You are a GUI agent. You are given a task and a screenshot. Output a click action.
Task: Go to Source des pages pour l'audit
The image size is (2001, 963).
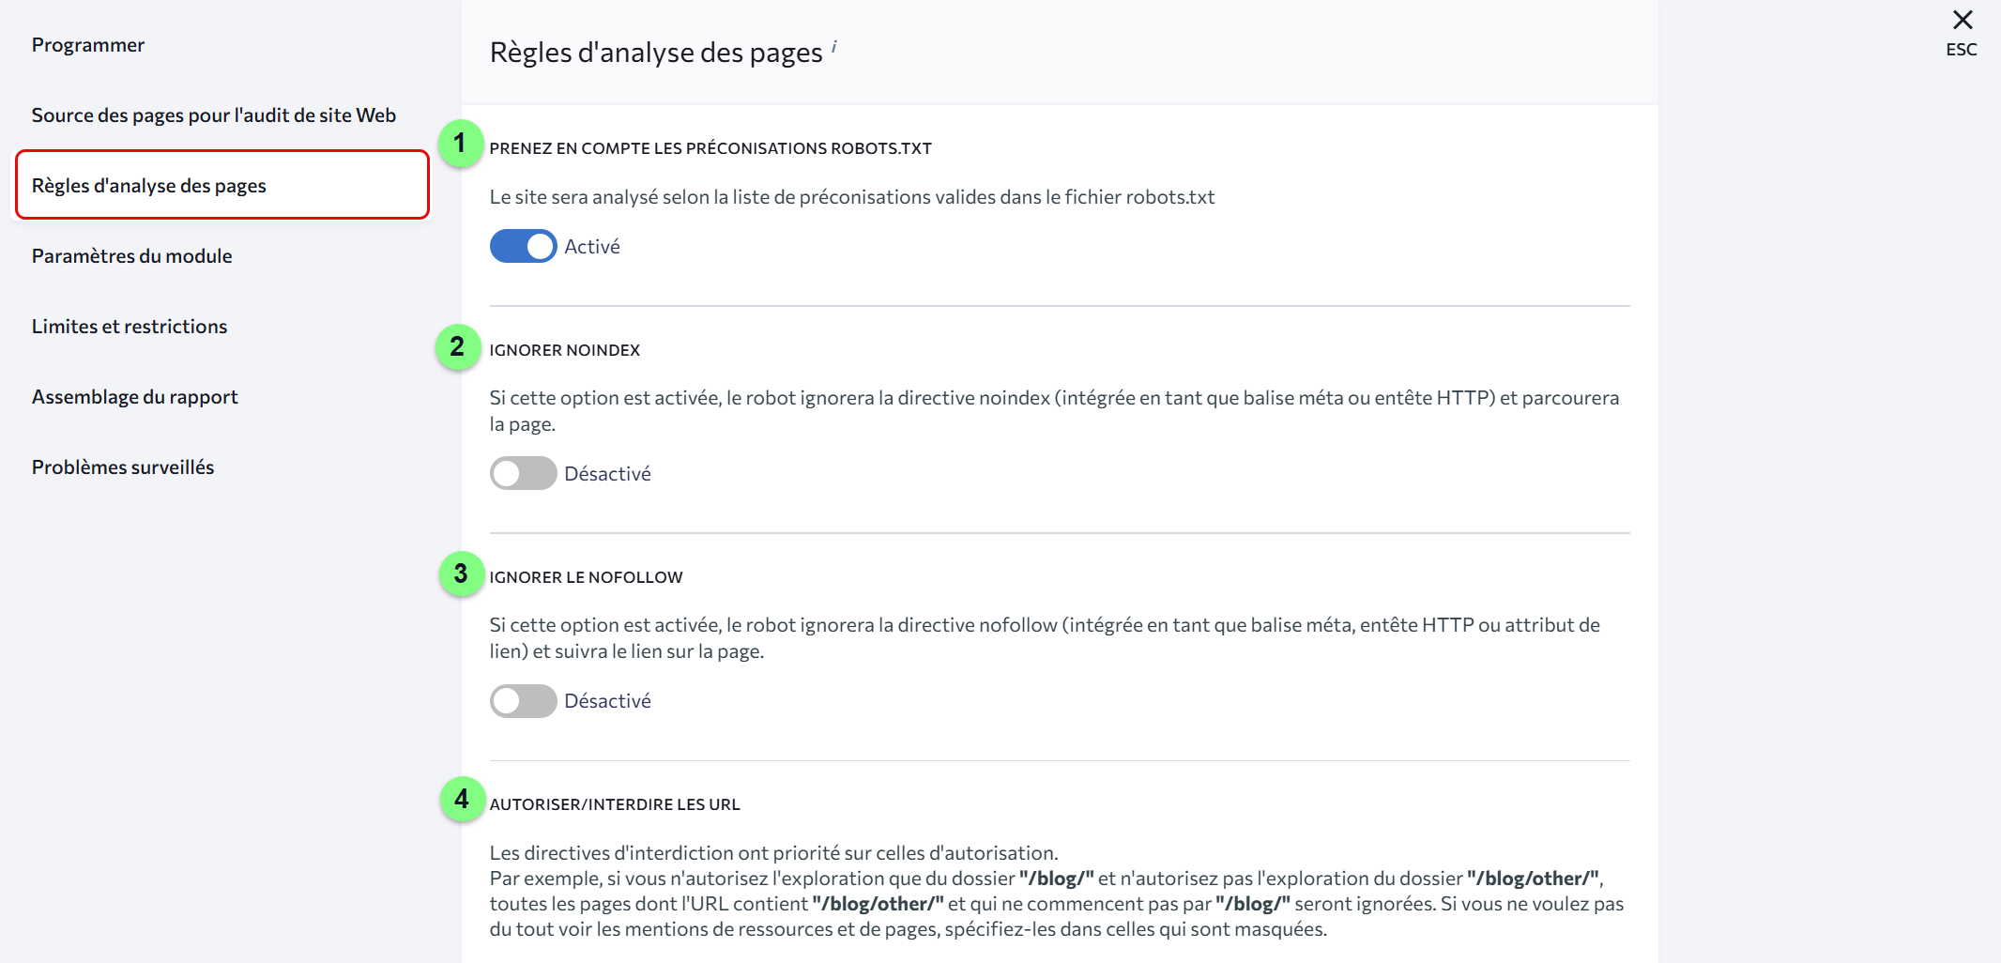(x=214, y=115)
